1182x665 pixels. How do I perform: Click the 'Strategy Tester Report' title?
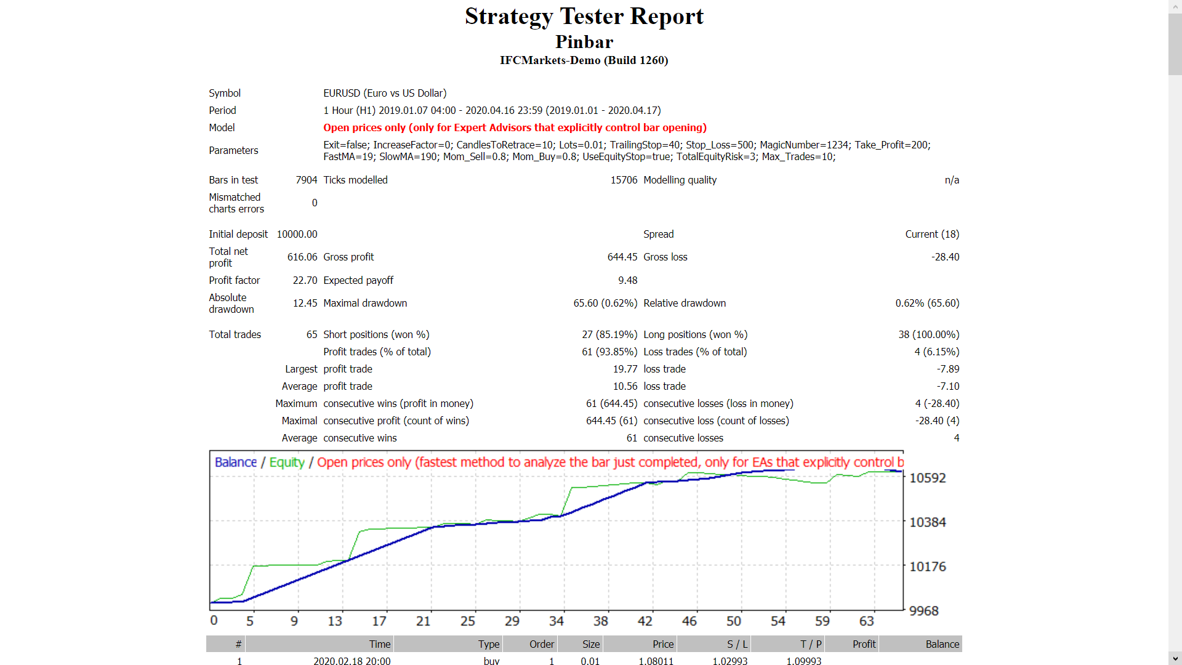tap(584, 17)
